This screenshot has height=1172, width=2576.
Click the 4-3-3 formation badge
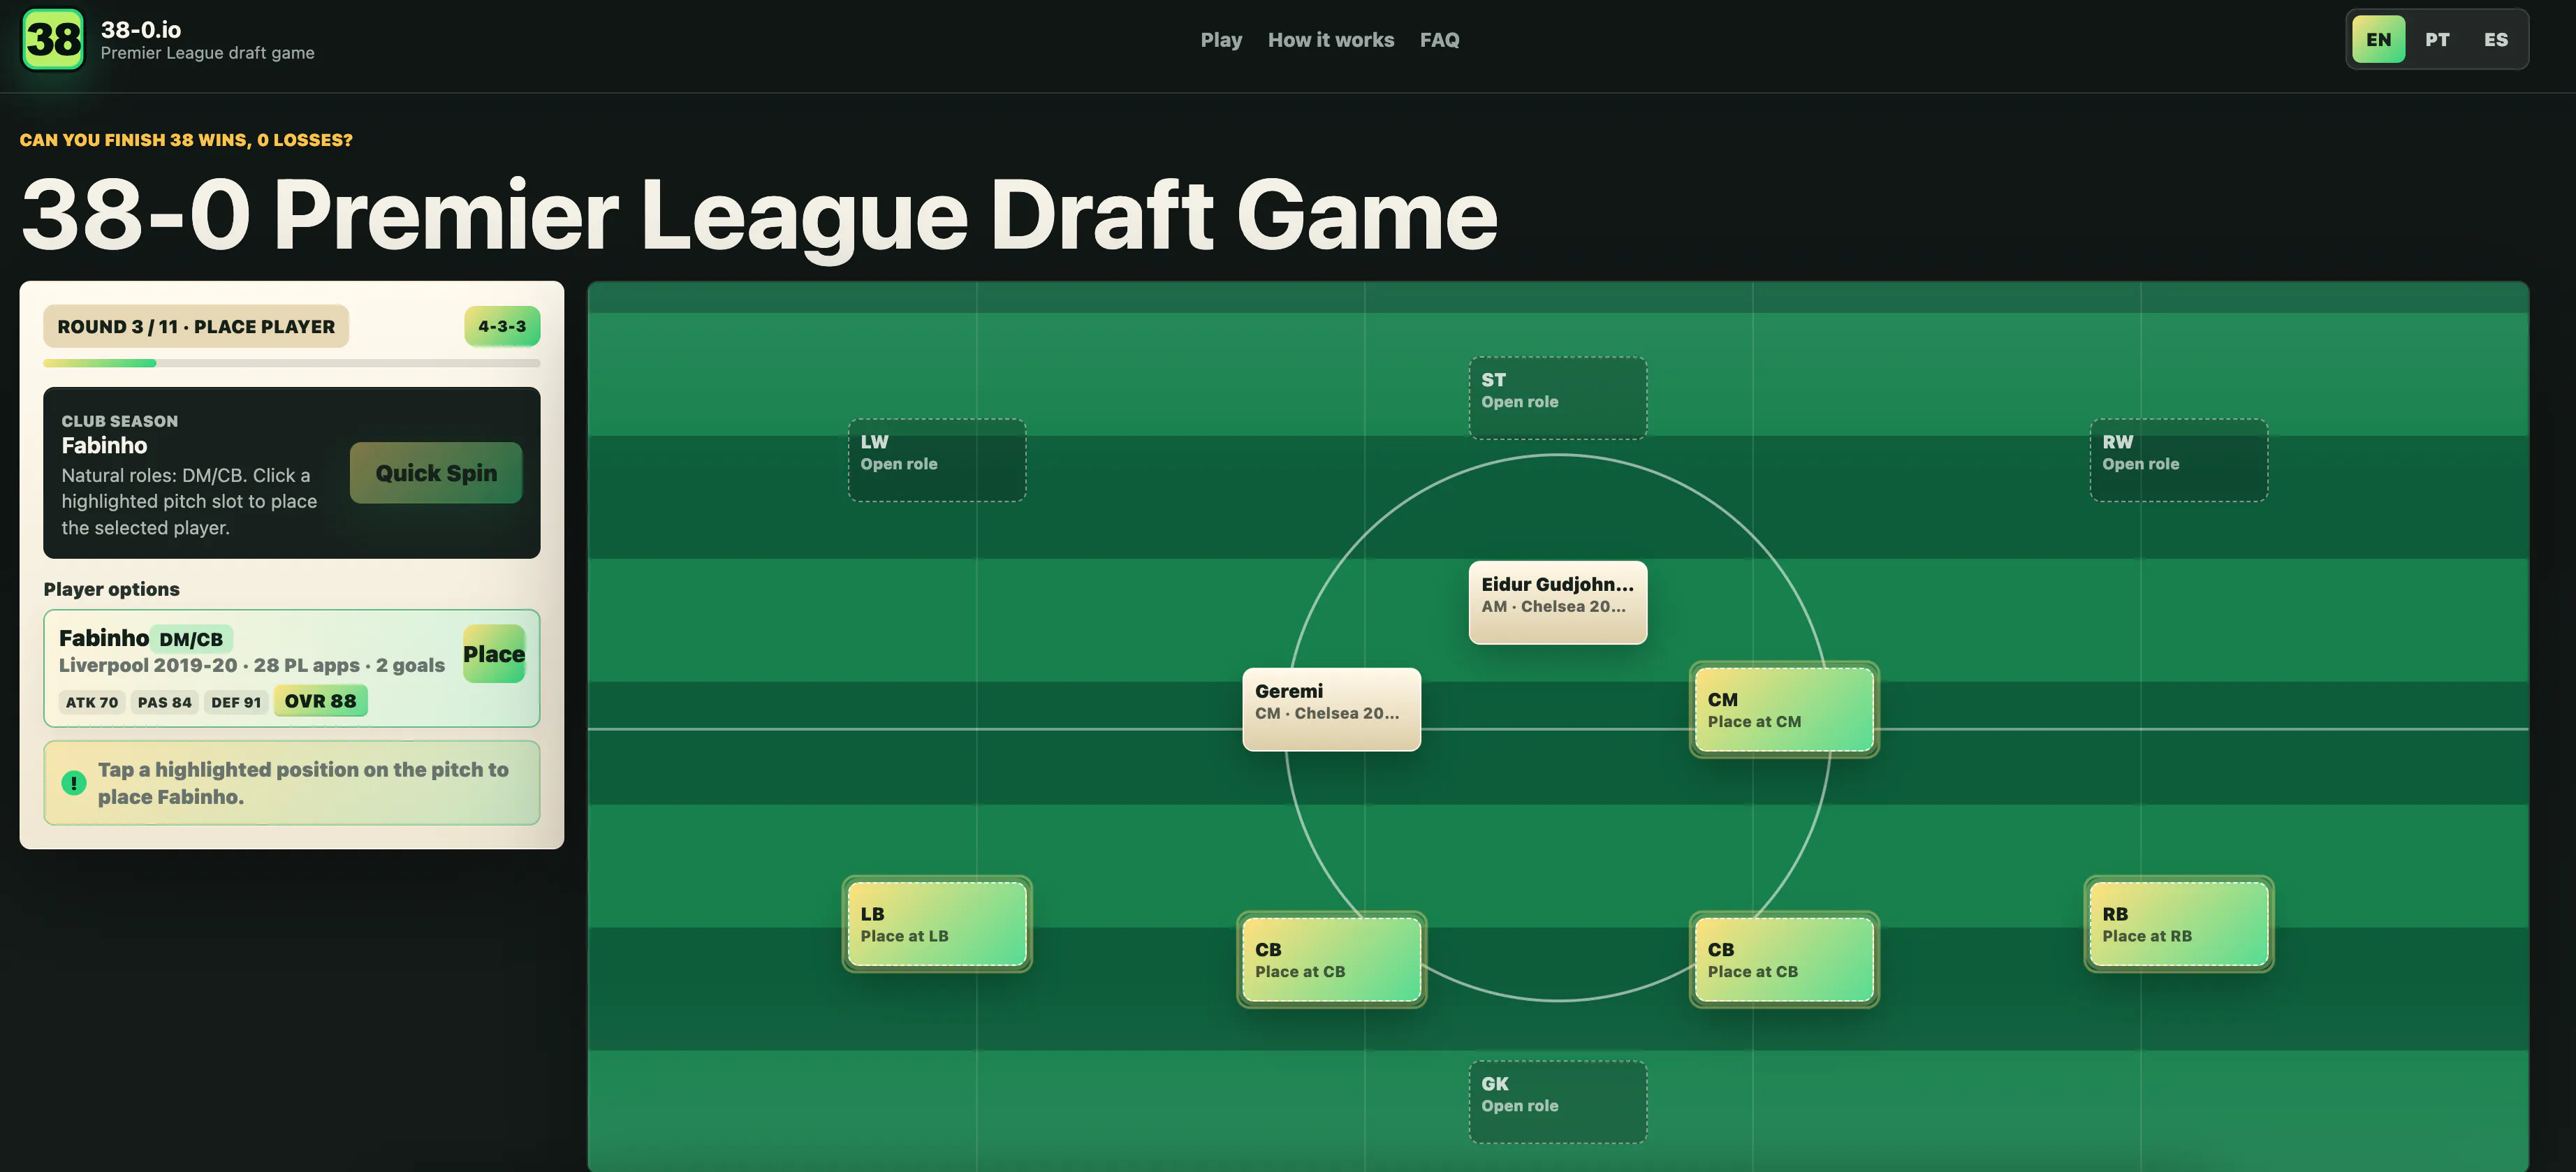pyautogui.click(x=502, y=326)
